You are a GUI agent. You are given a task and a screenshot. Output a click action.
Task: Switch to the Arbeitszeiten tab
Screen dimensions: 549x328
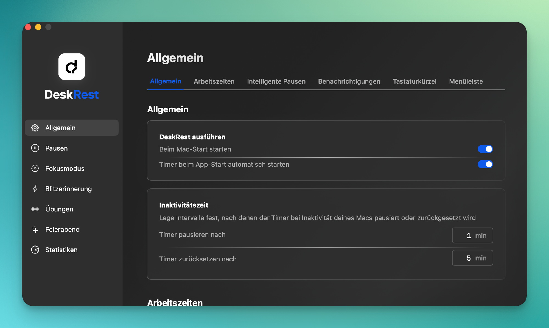point(214,81)
